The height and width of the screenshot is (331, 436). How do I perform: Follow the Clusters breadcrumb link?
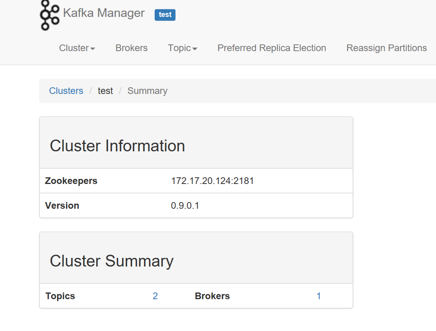[66, 91]
